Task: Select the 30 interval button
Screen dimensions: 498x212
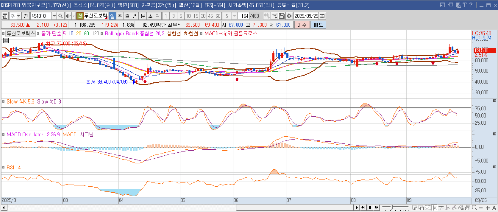Action: coord(203,16)
